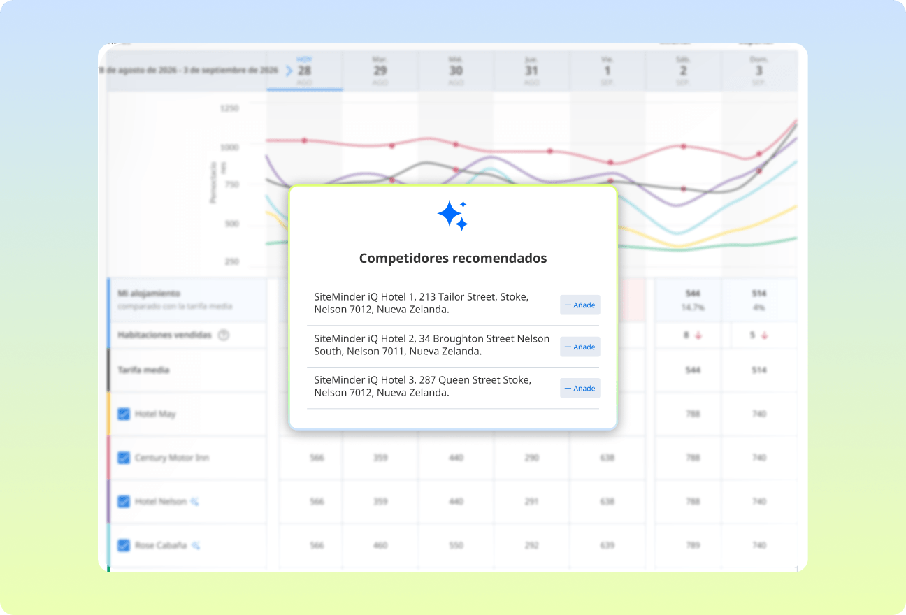Add SiteMinder iQ Hotel 1 as competitor
Image resolution: width=906 pixels, height=615 pixels.
pos(580,305)
